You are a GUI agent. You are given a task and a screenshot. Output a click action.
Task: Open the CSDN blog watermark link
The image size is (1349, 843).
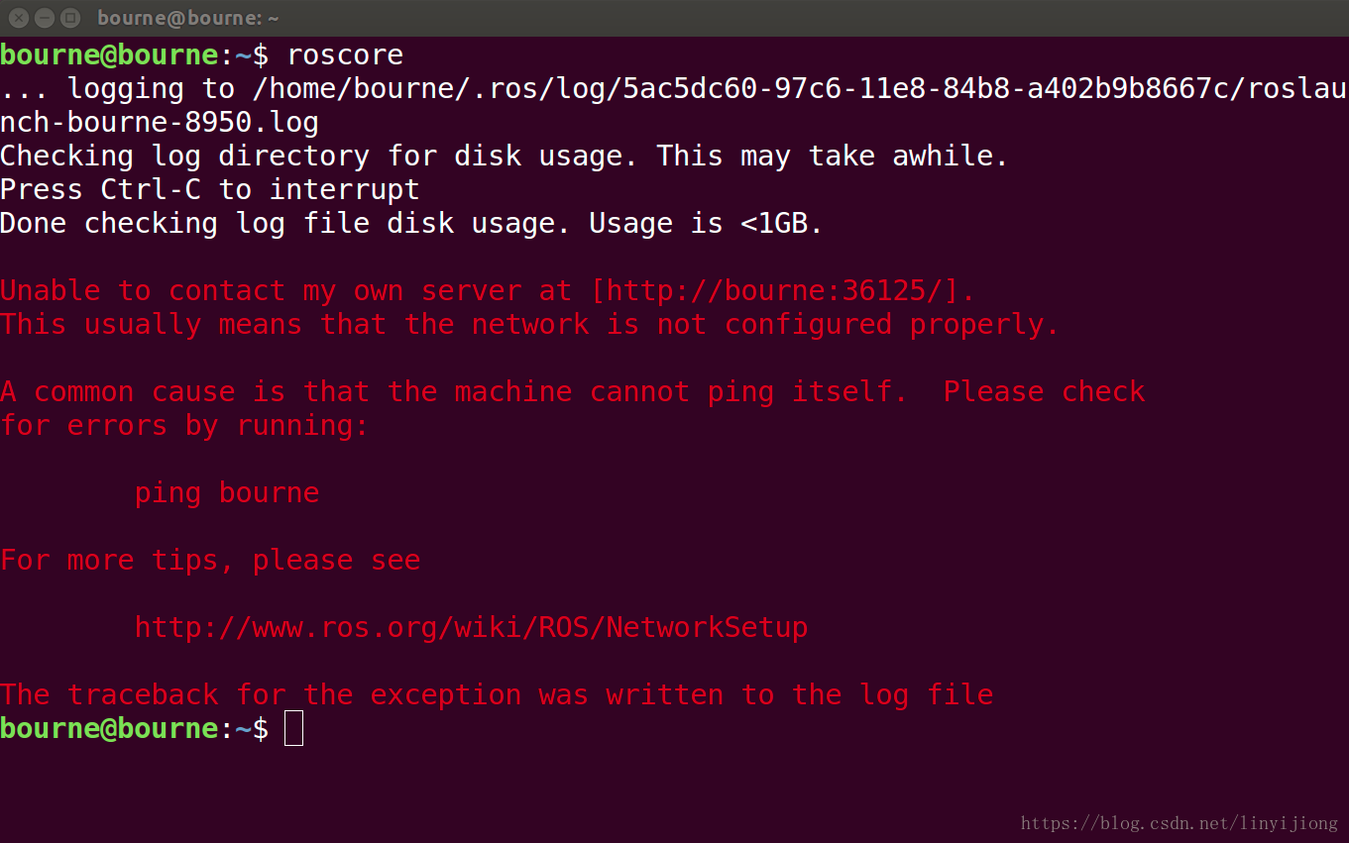pyautogui.click(x=1179, y=822)
